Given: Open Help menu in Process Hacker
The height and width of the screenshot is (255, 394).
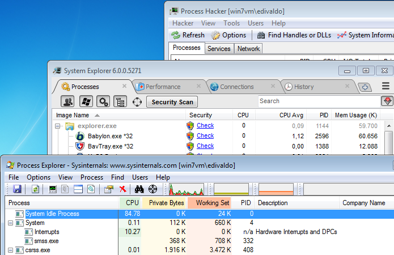Looking at the screenshot, I should coord(278,23).
